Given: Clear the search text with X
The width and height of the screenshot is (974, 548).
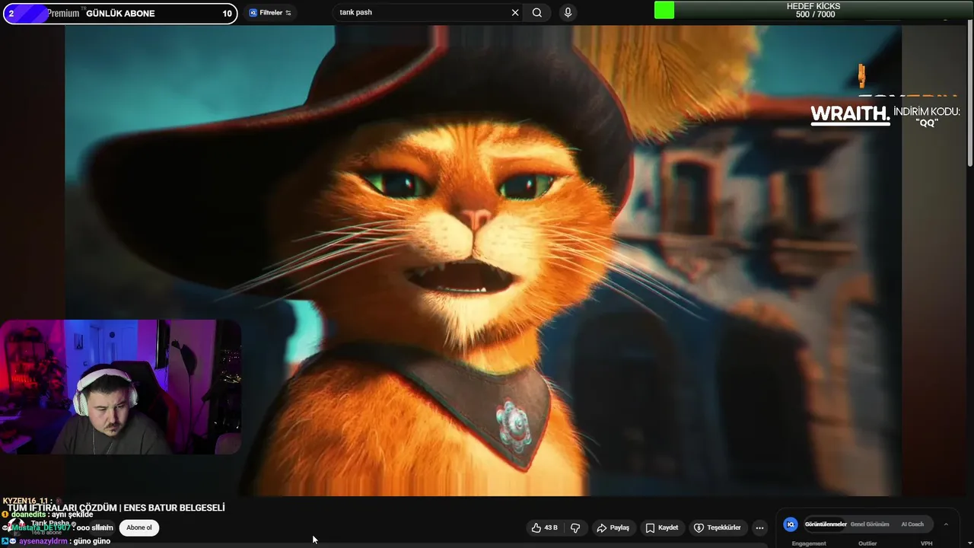Looking at the screenshot, I should [x=515, y=13].
